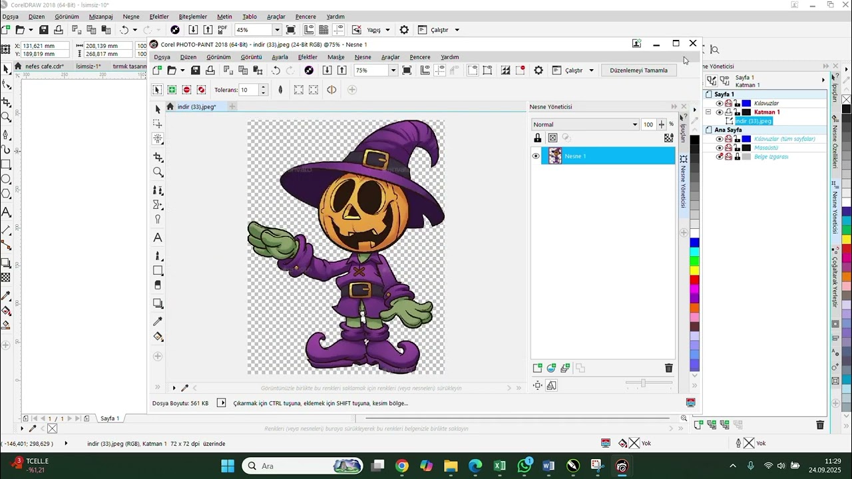Enable Subtractive mask mode (red minus)
This screenshot has height=479, width=852.
click(186, 90)
